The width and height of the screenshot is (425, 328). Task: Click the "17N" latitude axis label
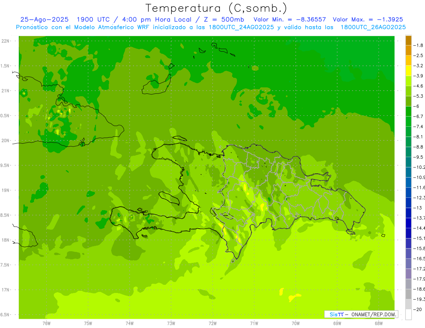tap(5, 290)
